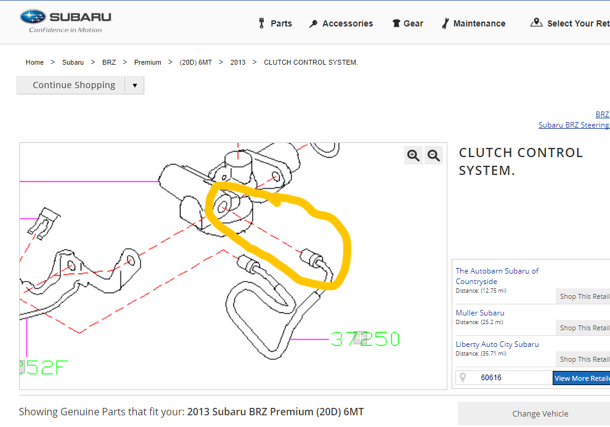Screen dimensions: 610x427
Task: Click the zoom in magnifier icon
Action: click(413, 156)
